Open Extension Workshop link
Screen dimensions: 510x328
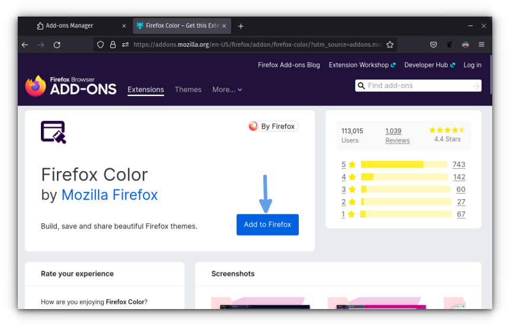coord(362,65)
